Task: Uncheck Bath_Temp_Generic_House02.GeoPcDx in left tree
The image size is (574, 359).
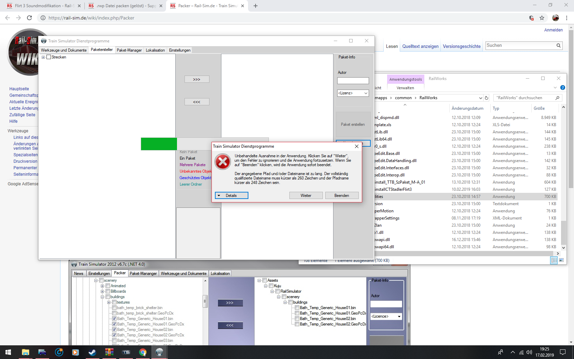Action: [x=114, y=335]
